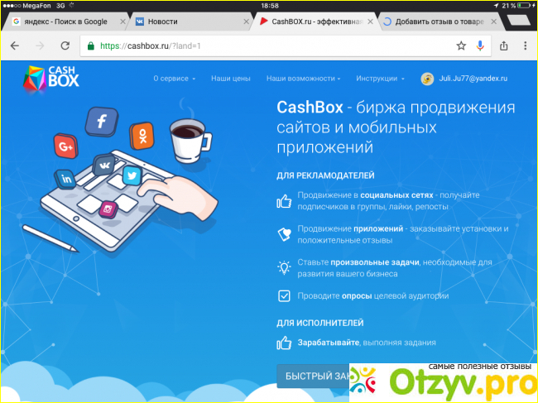Open the Инструкции dropdown menu
This screenshot has height=403, width=538.
pyautogui.click(x=380, y=79)
